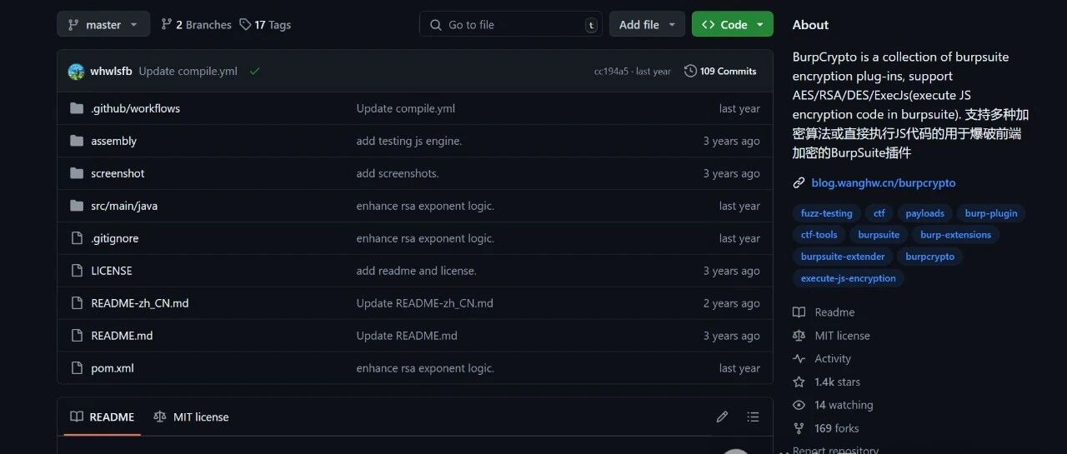The image size is (1067, 454).
Task: Click folder icon beside src/main/java
Action: tap(77, 206)
